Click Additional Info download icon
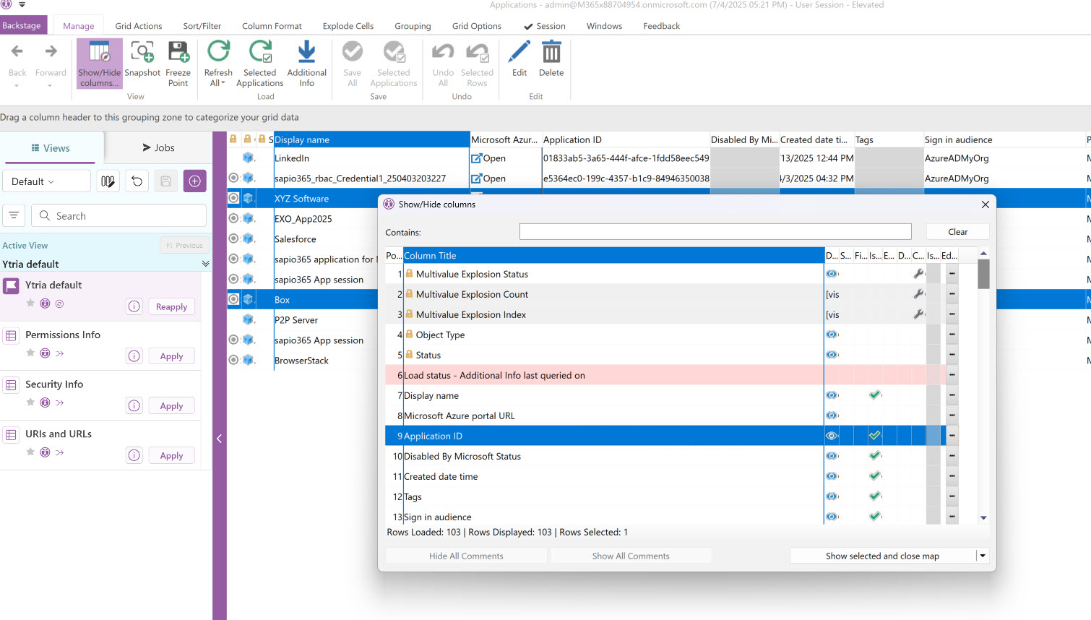This screenshot has width=1091, height=620. [306, 53]
